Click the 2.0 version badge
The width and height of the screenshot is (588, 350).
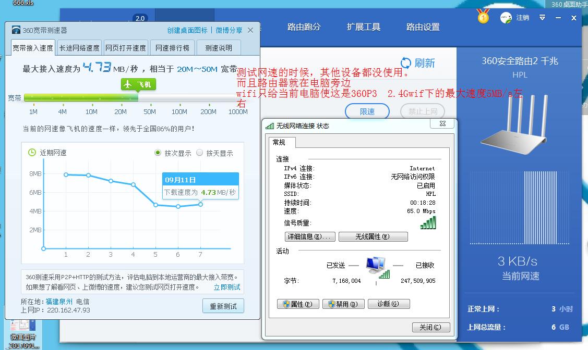(140, 18)
